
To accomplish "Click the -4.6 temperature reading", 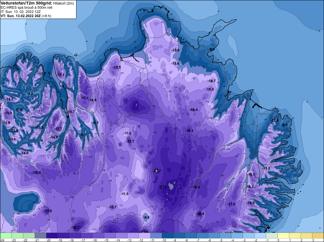I will pos(30,93).
